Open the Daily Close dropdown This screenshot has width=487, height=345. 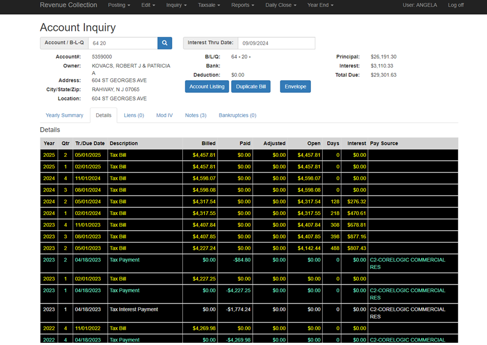point(281,5)
